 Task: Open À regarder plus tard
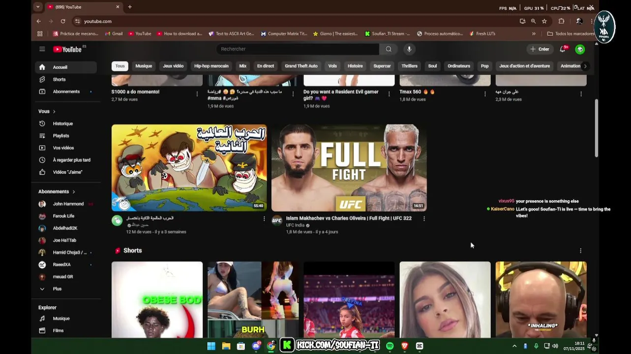[65, 160]
